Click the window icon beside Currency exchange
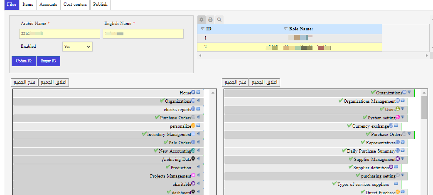This screenshot has width=433, height=195. click(396, 126)
